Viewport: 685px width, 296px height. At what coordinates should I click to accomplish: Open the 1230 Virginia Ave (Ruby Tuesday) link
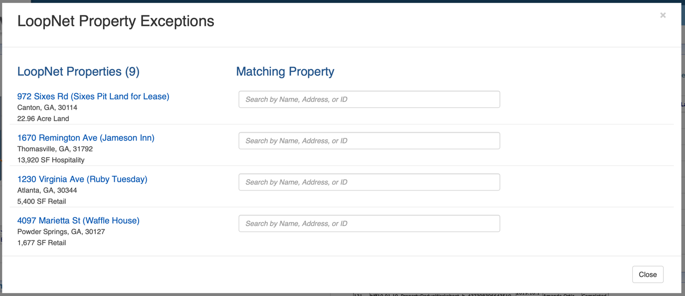click(x=82, y=179)
